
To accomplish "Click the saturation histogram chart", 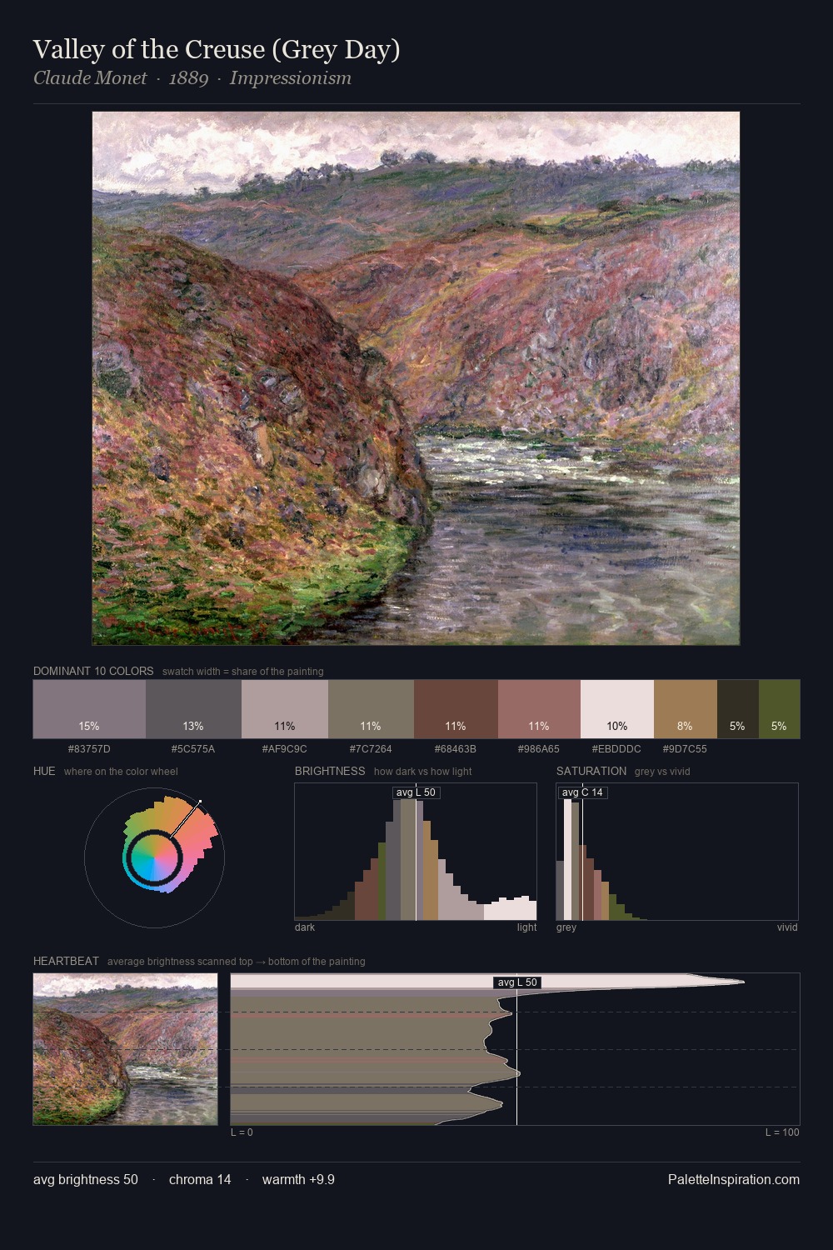I will [x=677, y=852].
